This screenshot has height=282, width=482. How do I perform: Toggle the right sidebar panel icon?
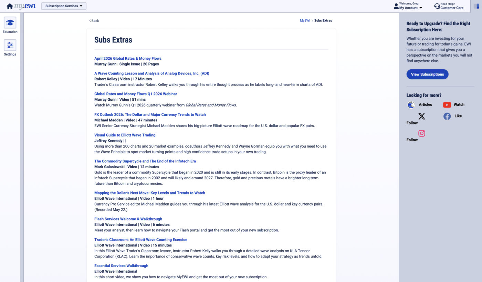(476, 6)
